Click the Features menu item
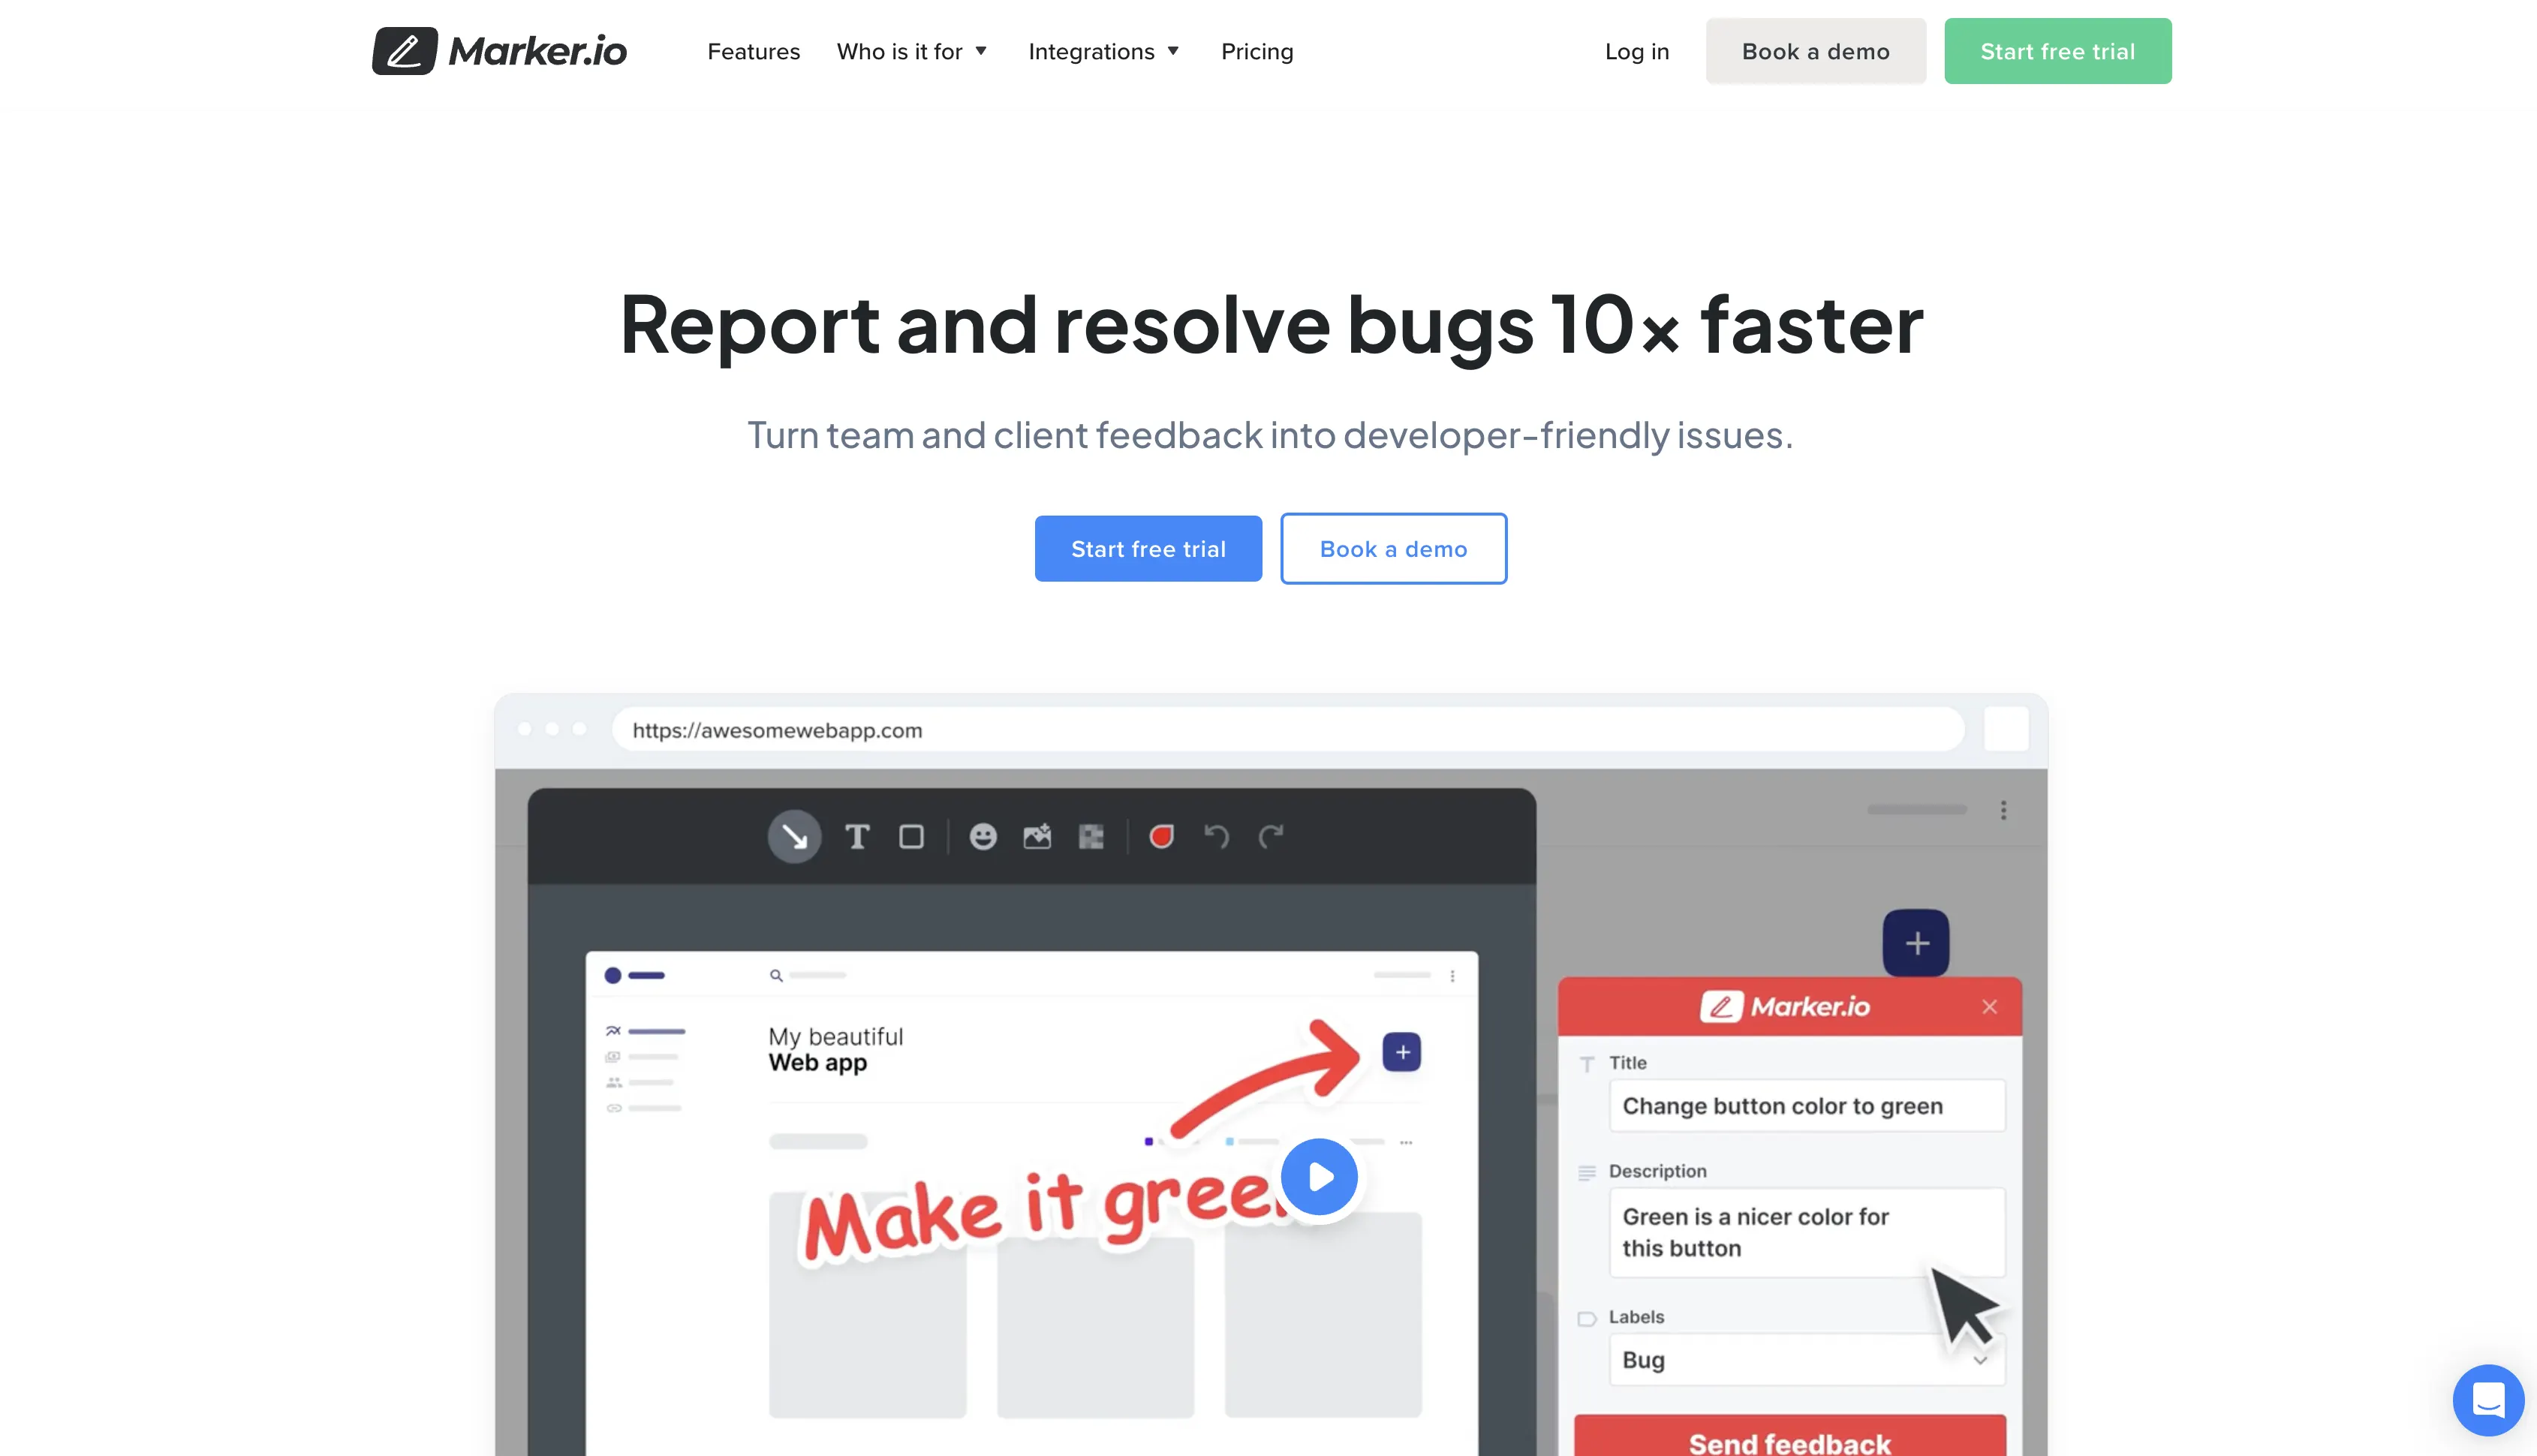 tap(753, 50)
